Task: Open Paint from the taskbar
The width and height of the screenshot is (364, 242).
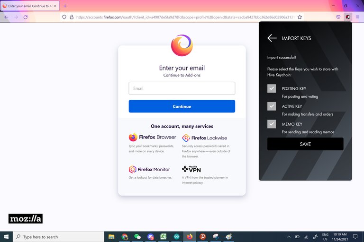Action: (228, 237)
